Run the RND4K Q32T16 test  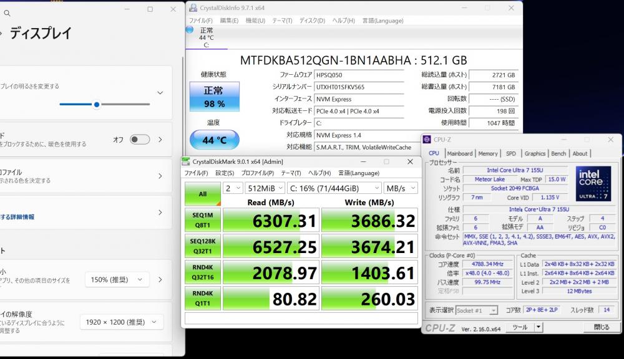point(203,272)
